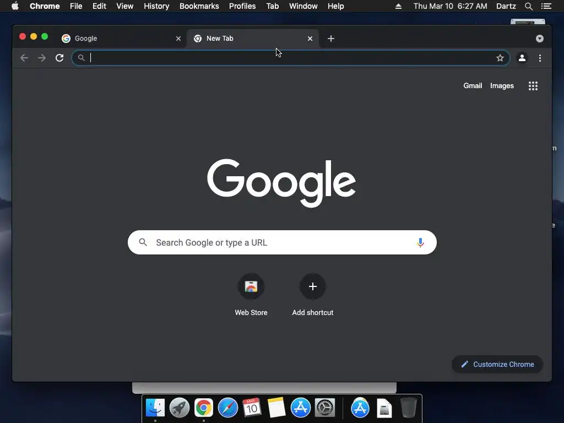Click the Thu Mar 10 6:27 AM clock
This screenshot has height=423, width=564.
coord(451,6)
